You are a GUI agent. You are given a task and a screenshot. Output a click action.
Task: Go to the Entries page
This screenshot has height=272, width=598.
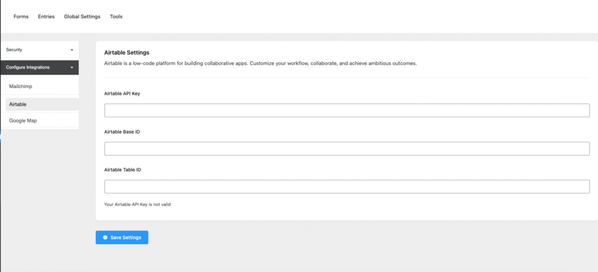click(x=46, y=17)
